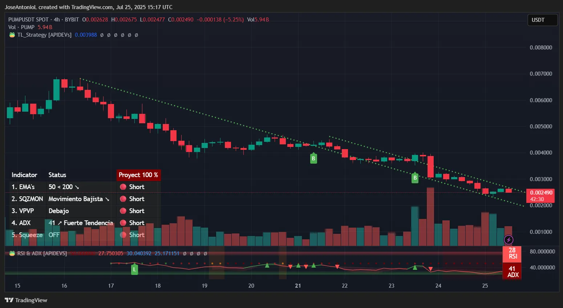Screen dimensions: 563x308
Task: Click the blue 0.003988 strategy value
Action: pos(86,35)
